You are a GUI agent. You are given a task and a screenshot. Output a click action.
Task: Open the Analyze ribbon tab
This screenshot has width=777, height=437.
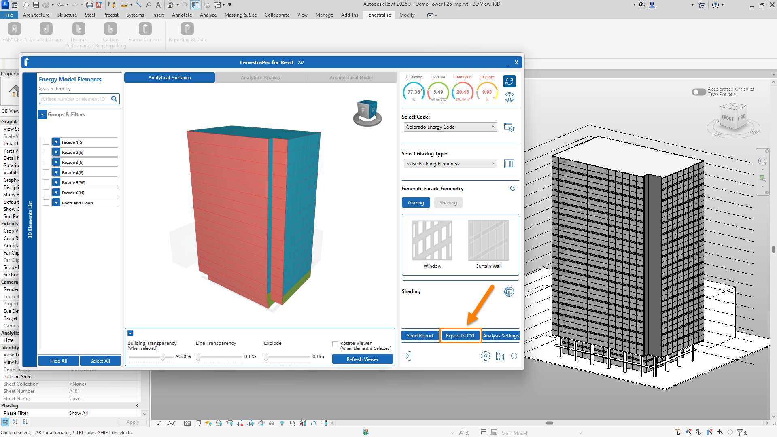[208, 15]
